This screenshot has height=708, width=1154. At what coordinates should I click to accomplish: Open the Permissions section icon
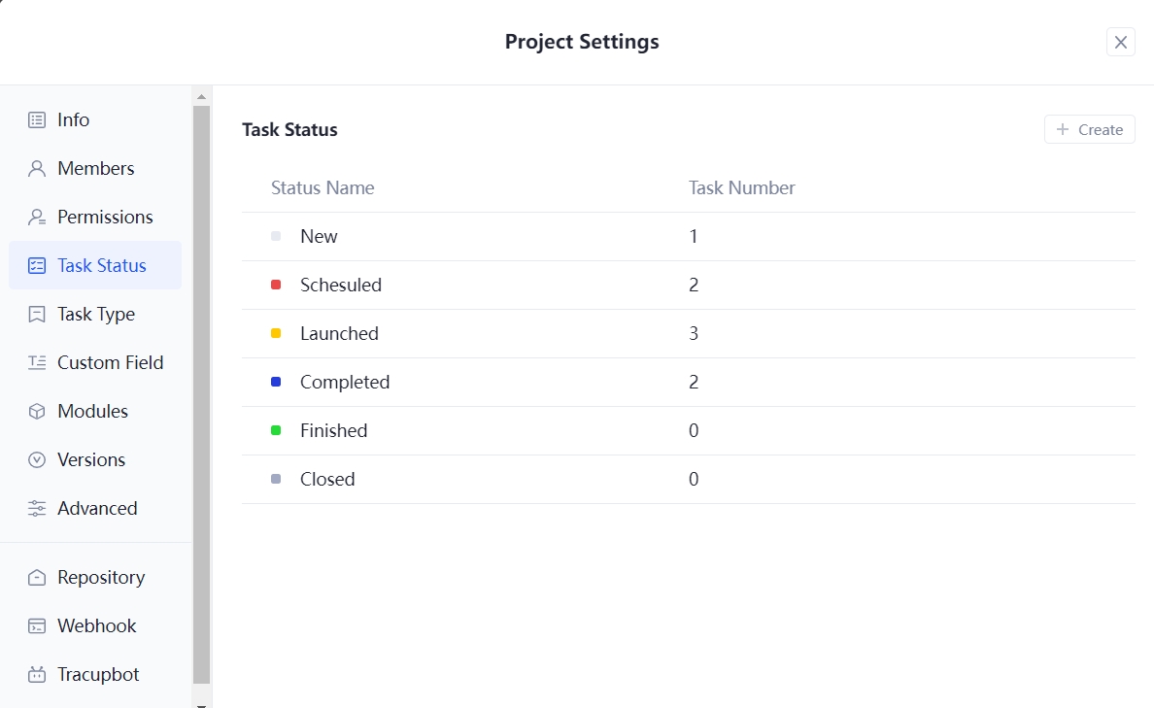coord(36,217)
